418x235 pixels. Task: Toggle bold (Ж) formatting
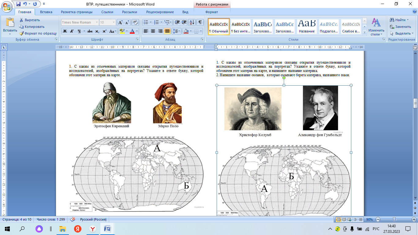pyautogui.click(x=65, y=31)
